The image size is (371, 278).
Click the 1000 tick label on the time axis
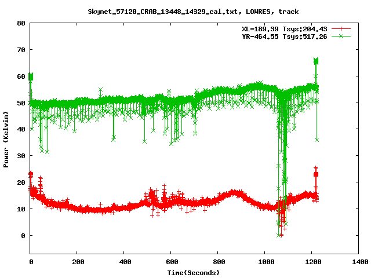click(x=265, y=262)
